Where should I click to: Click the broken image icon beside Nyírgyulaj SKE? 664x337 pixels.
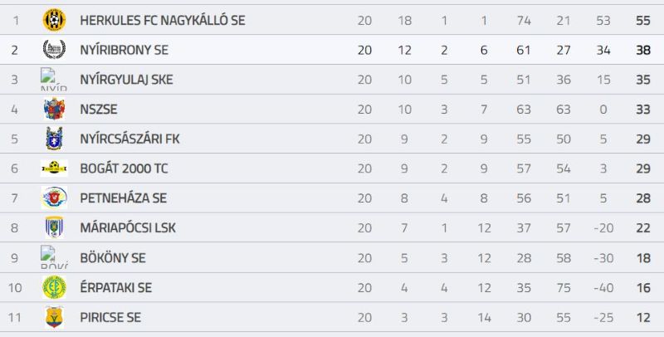tap(54, 79)
